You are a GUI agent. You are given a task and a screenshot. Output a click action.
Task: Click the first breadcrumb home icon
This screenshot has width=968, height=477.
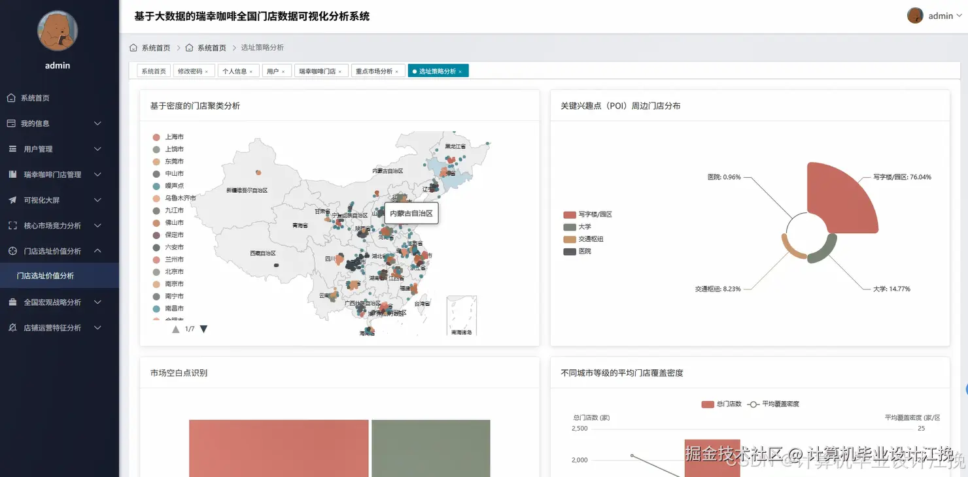click(x=133, y=48)
